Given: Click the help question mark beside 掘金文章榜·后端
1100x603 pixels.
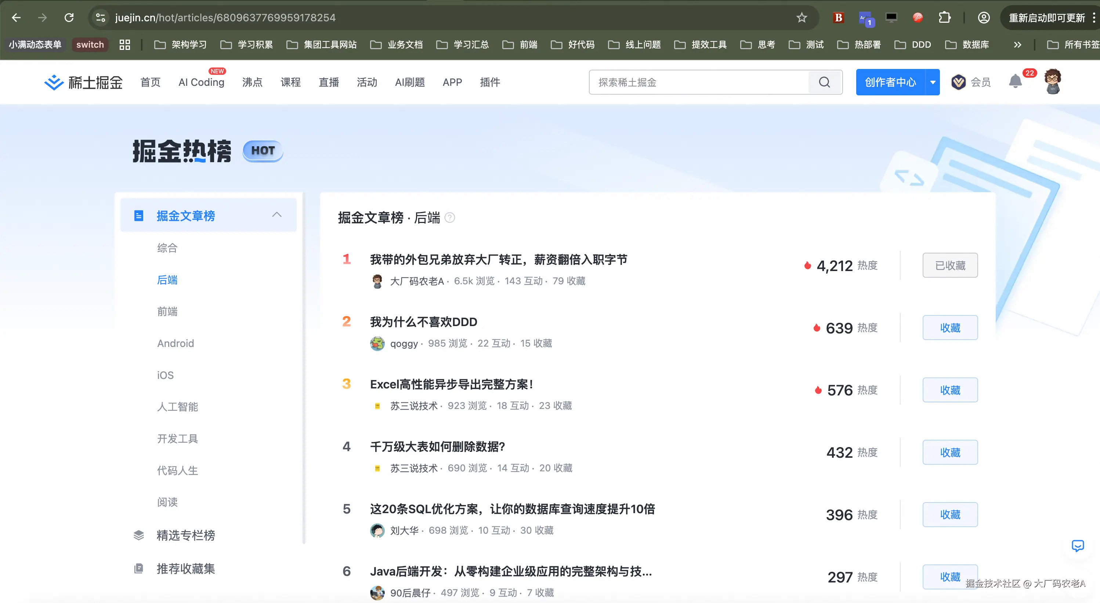Looking at the screenshot, I should pyautogui.click(x=450, y=218).
